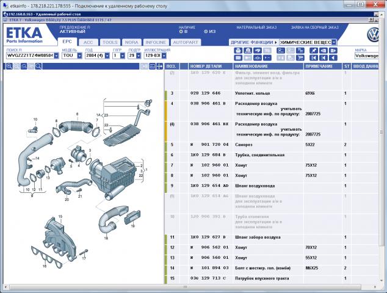Switch to the TOOLS tab
Image resolution: width=387 pixels, height=293 pixels.
110,42
